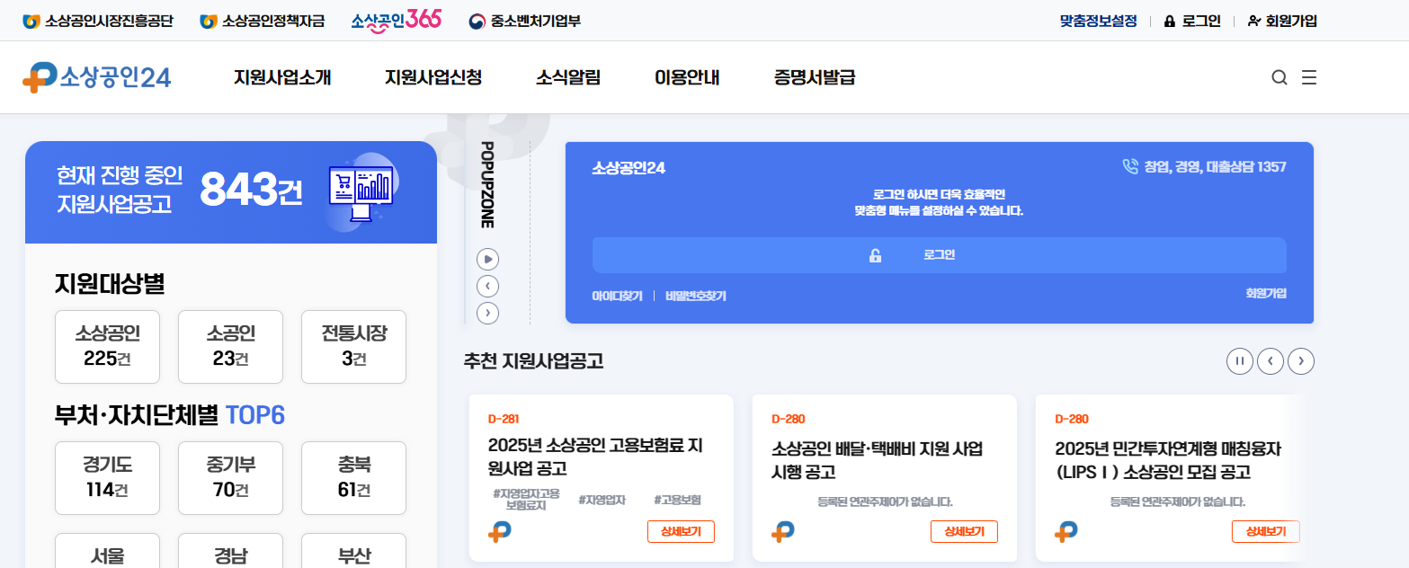The height and width of the screenshot is (568, 1409).
Task: Click the 지원대상별 heading
Action: click(x=110, y=284)
